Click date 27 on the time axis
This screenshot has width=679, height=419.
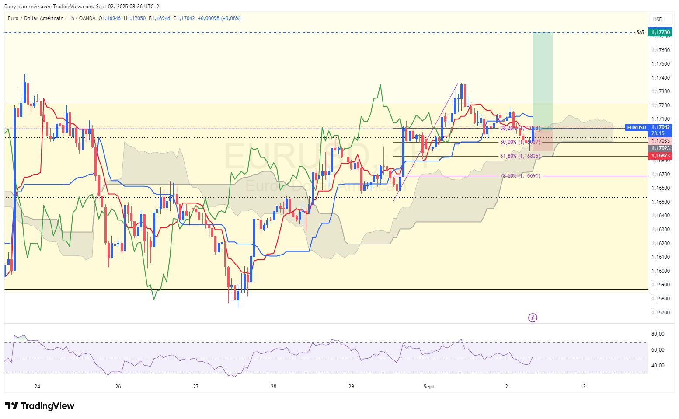tap(196, 387)
